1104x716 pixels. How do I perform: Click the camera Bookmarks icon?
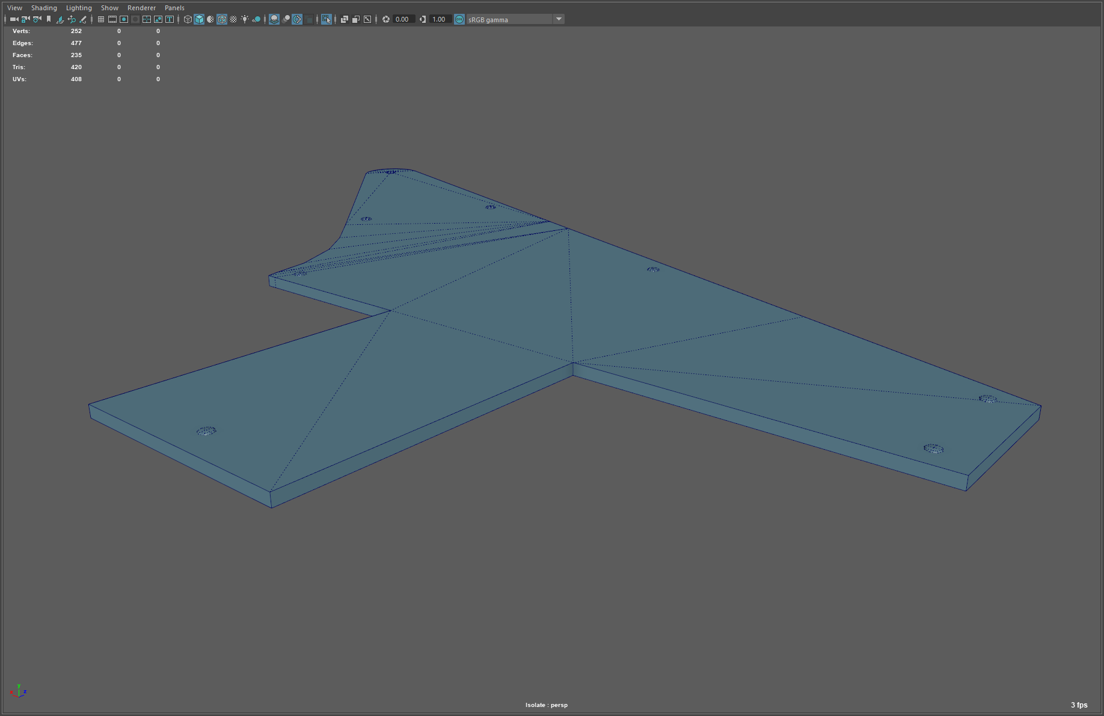(x=49, y=19)
